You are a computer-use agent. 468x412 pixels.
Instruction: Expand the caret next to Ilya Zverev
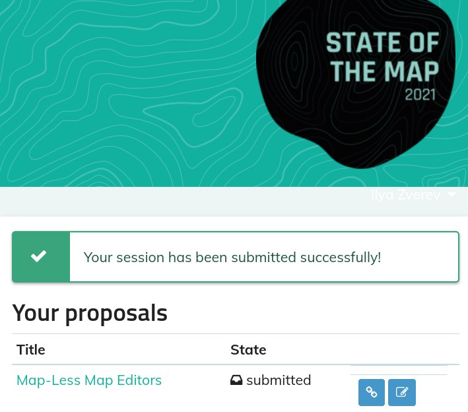pyautogui.click(x=452, y=195)
